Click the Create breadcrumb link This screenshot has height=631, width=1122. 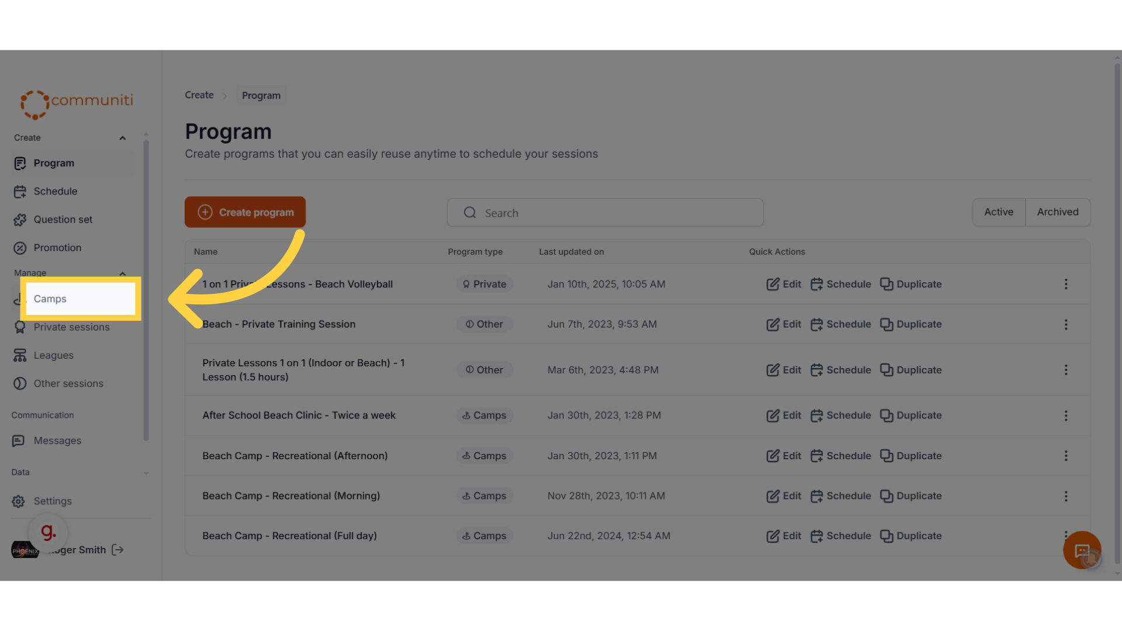click(199, 95)
